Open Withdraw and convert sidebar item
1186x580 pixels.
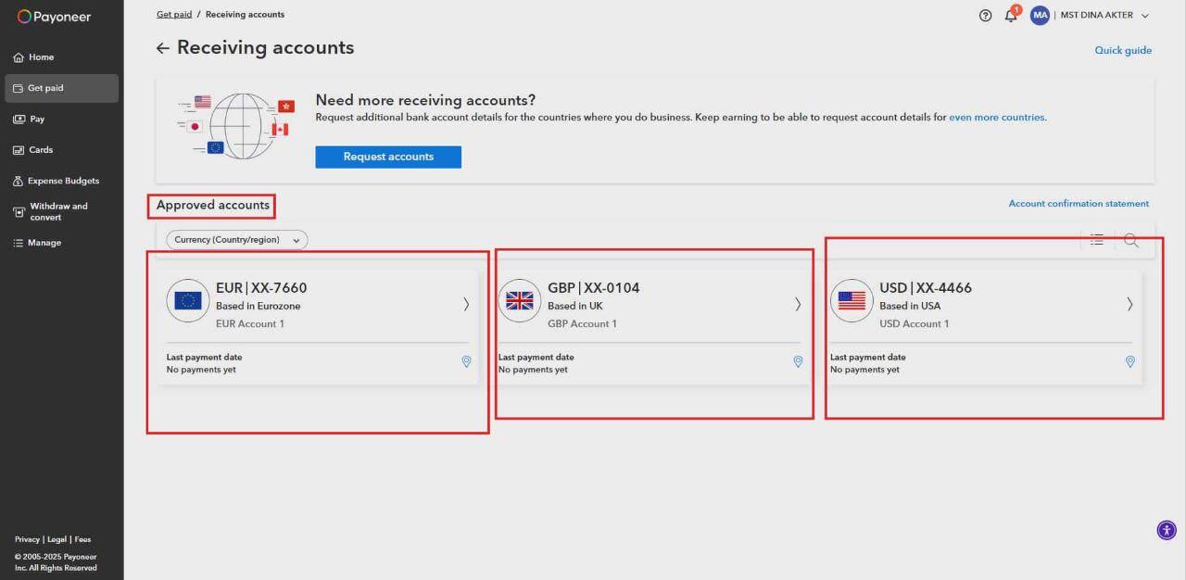click(x=57, y=211)
